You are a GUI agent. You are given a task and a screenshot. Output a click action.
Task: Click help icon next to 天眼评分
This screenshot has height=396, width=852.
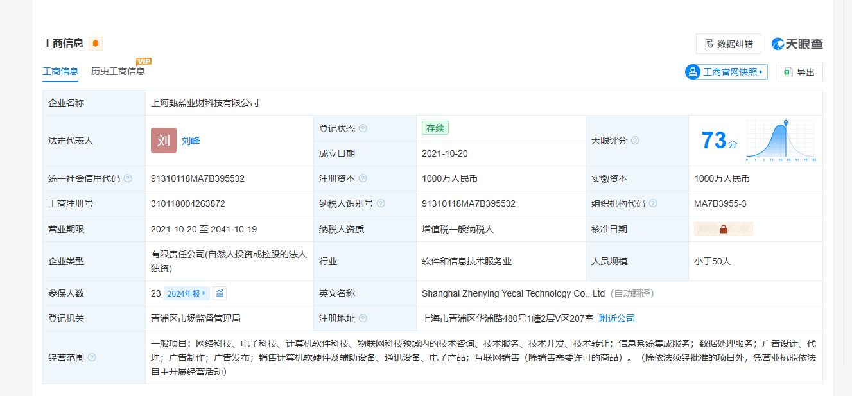click(635, 141)
